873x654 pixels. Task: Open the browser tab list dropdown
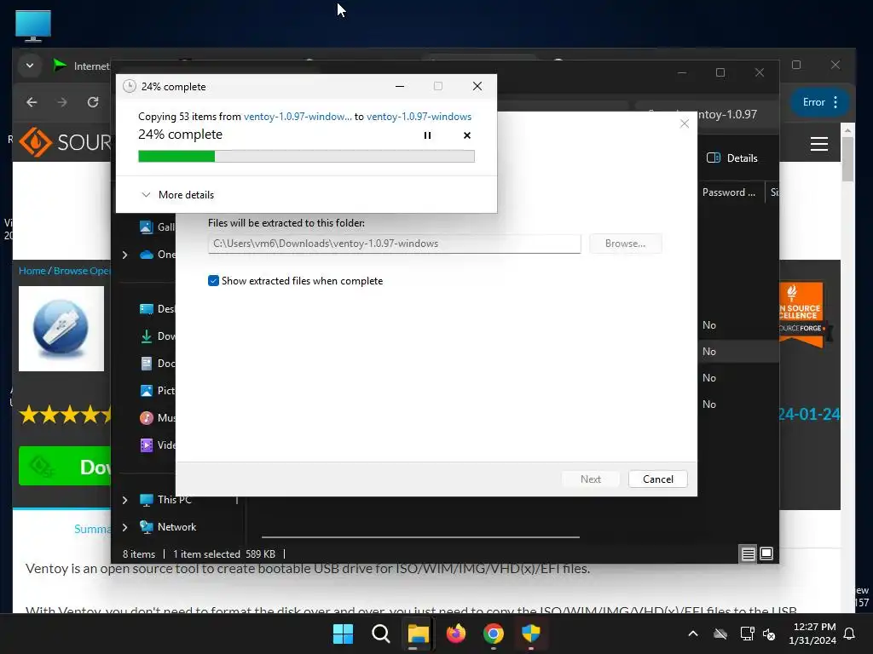(30, 66)
